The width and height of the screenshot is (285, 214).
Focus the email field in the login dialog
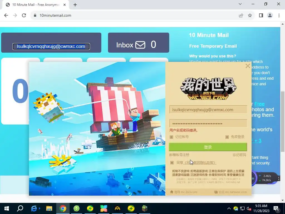pos(208,110)
